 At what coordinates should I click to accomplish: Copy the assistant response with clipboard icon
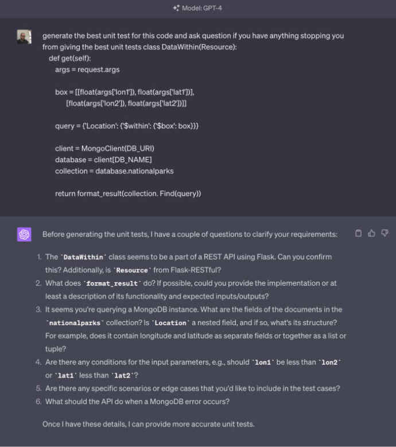[359, 233]
